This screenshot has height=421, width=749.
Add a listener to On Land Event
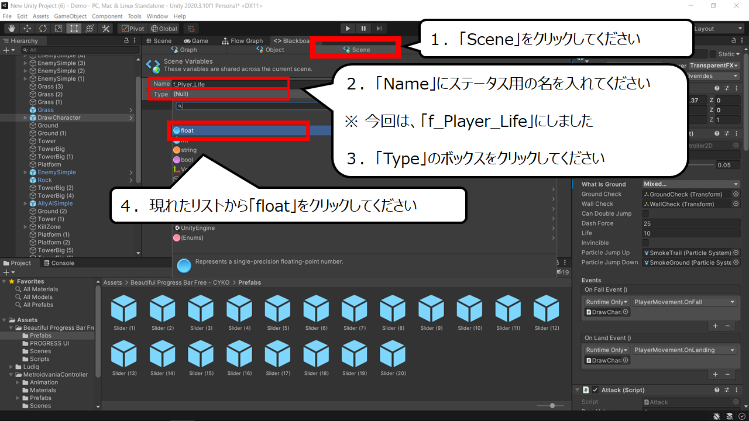716,374
